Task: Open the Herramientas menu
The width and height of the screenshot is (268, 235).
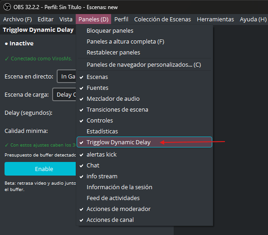Action: click(215, 20)
